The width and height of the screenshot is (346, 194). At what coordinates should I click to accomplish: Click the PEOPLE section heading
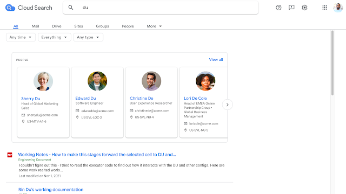pyautogui.click(x=22, y=60)
